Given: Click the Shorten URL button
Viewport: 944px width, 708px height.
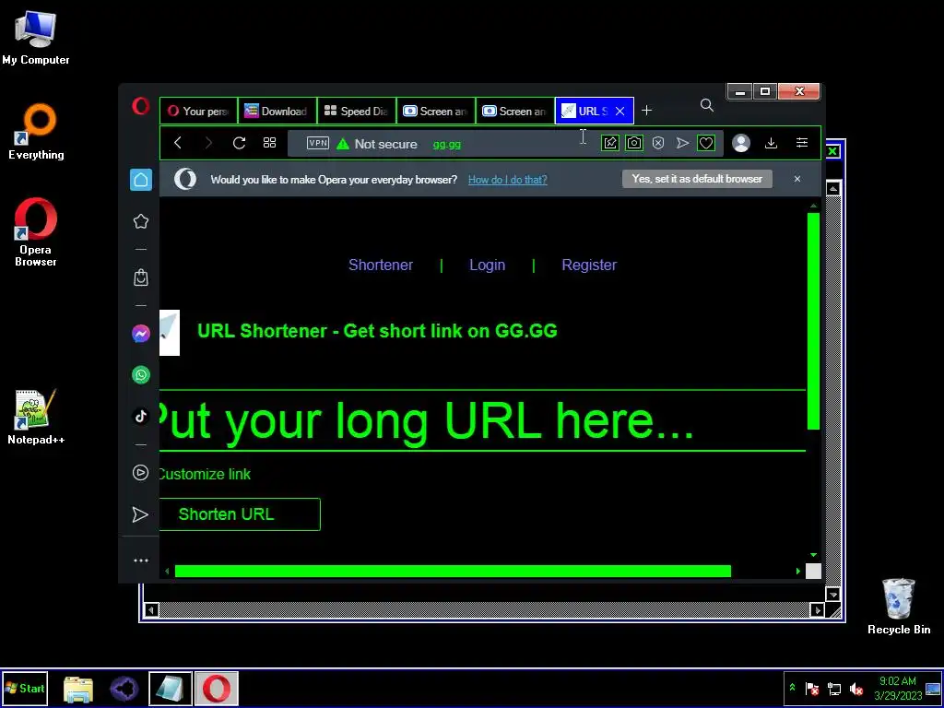Looking at the screenshot, I should click(x=240, y=514).
